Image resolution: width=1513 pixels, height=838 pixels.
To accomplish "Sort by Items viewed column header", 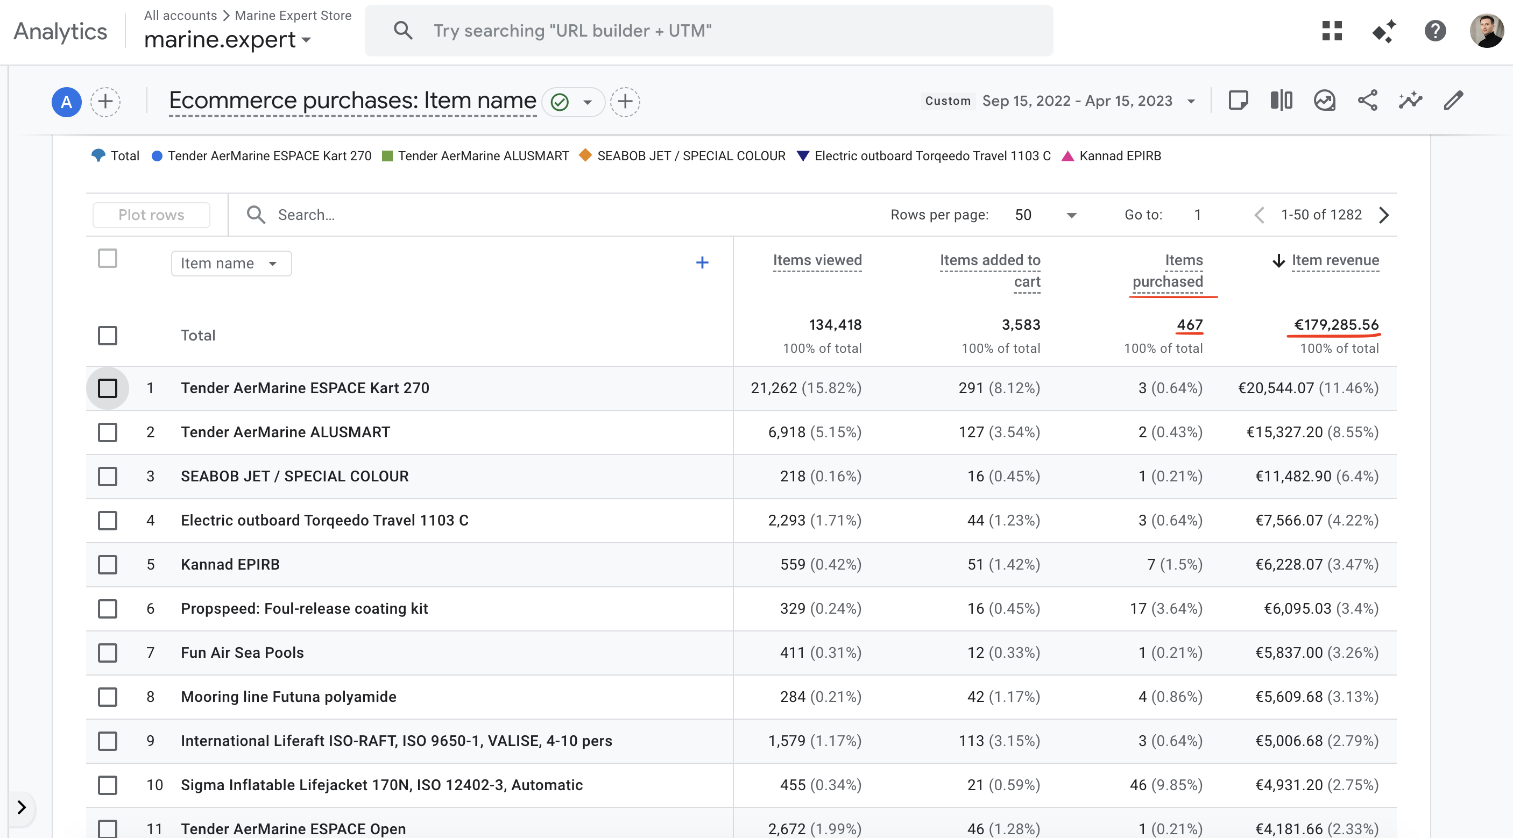I will [x=817, y=260].
